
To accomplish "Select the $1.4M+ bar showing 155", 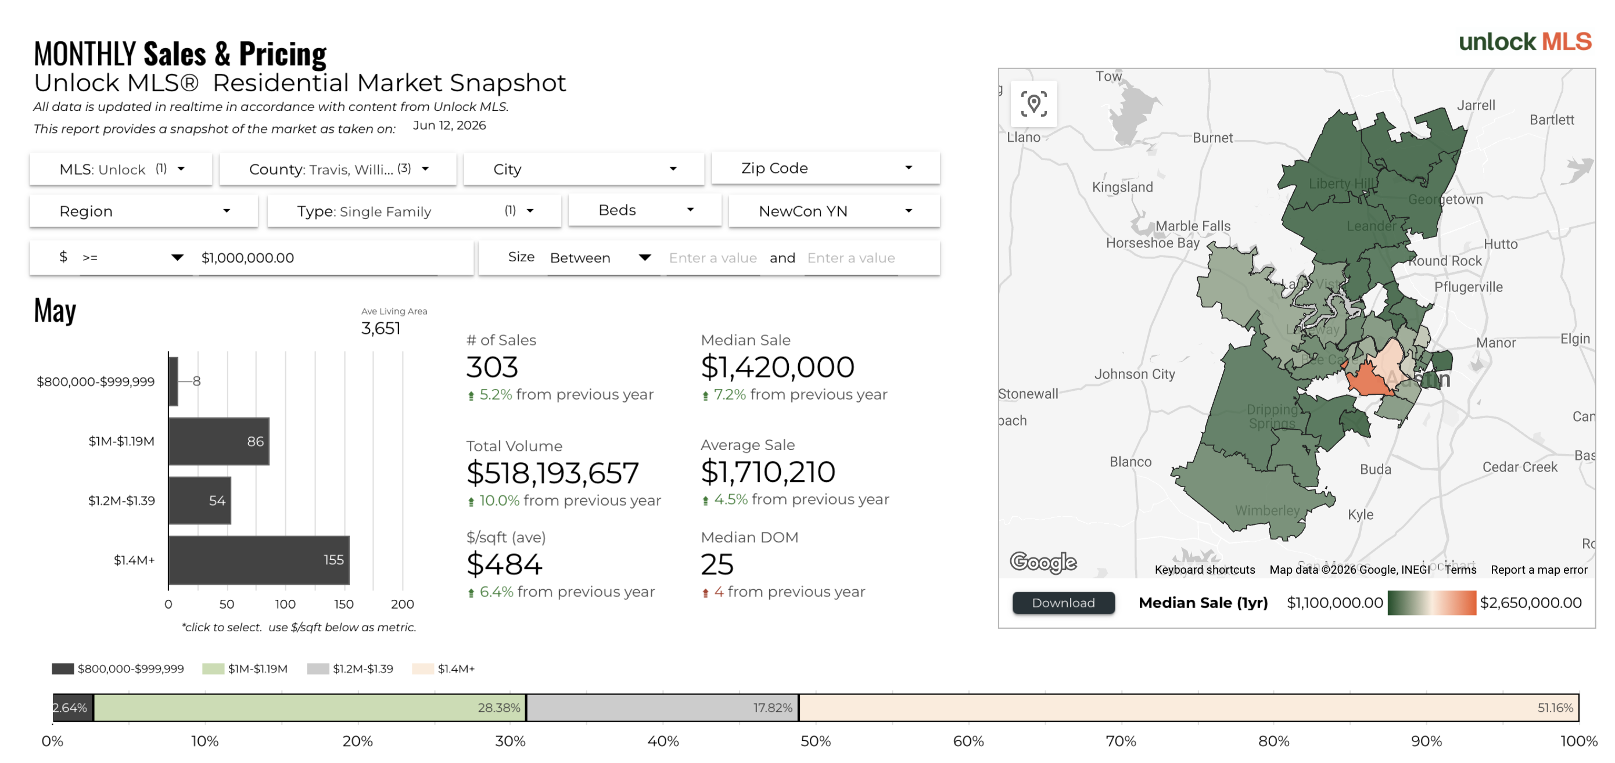I will tap(259, 559).
